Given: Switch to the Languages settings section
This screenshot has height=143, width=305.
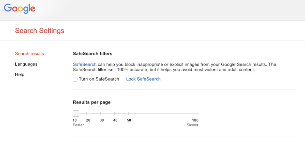Looking at the screenshot, I should pos(26,64).
